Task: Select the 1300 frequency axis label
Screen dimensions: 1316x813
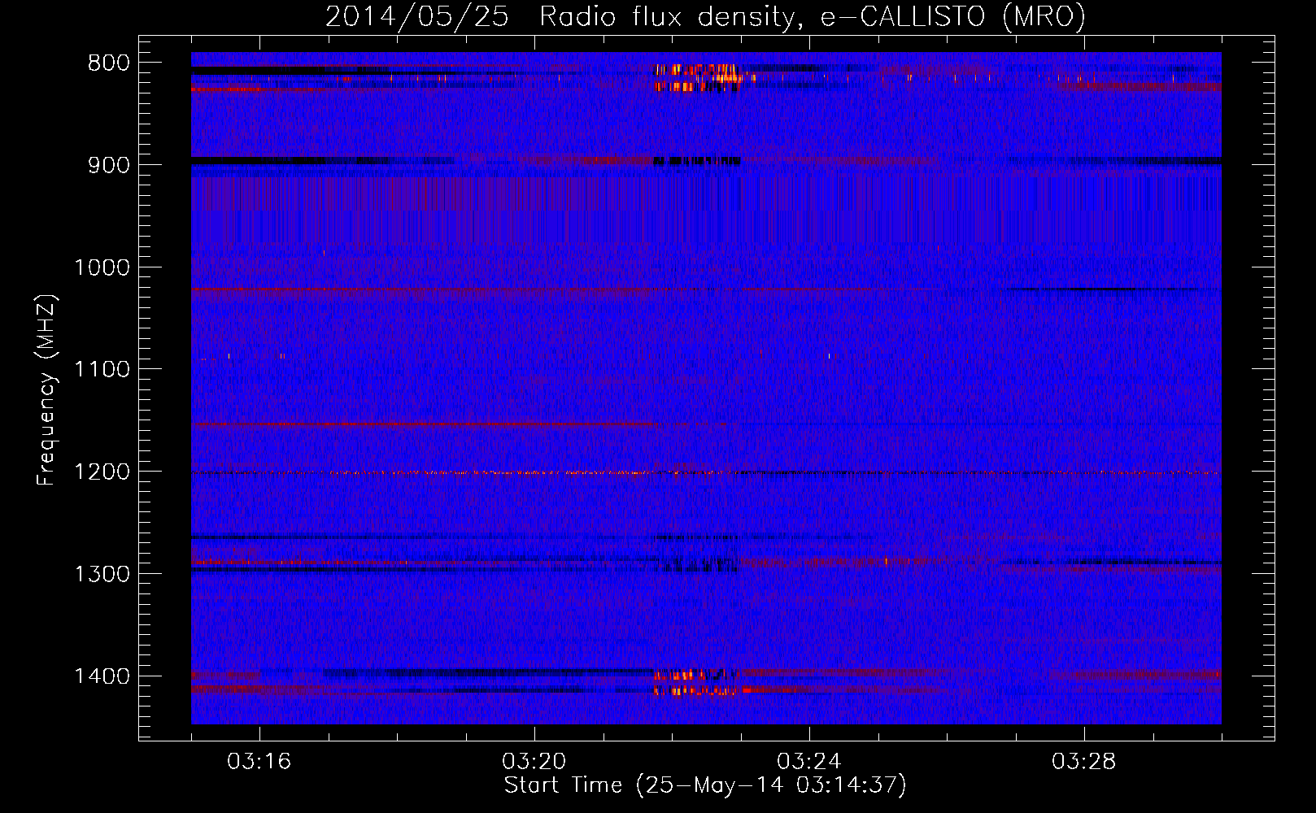Action: click(102, 574)
